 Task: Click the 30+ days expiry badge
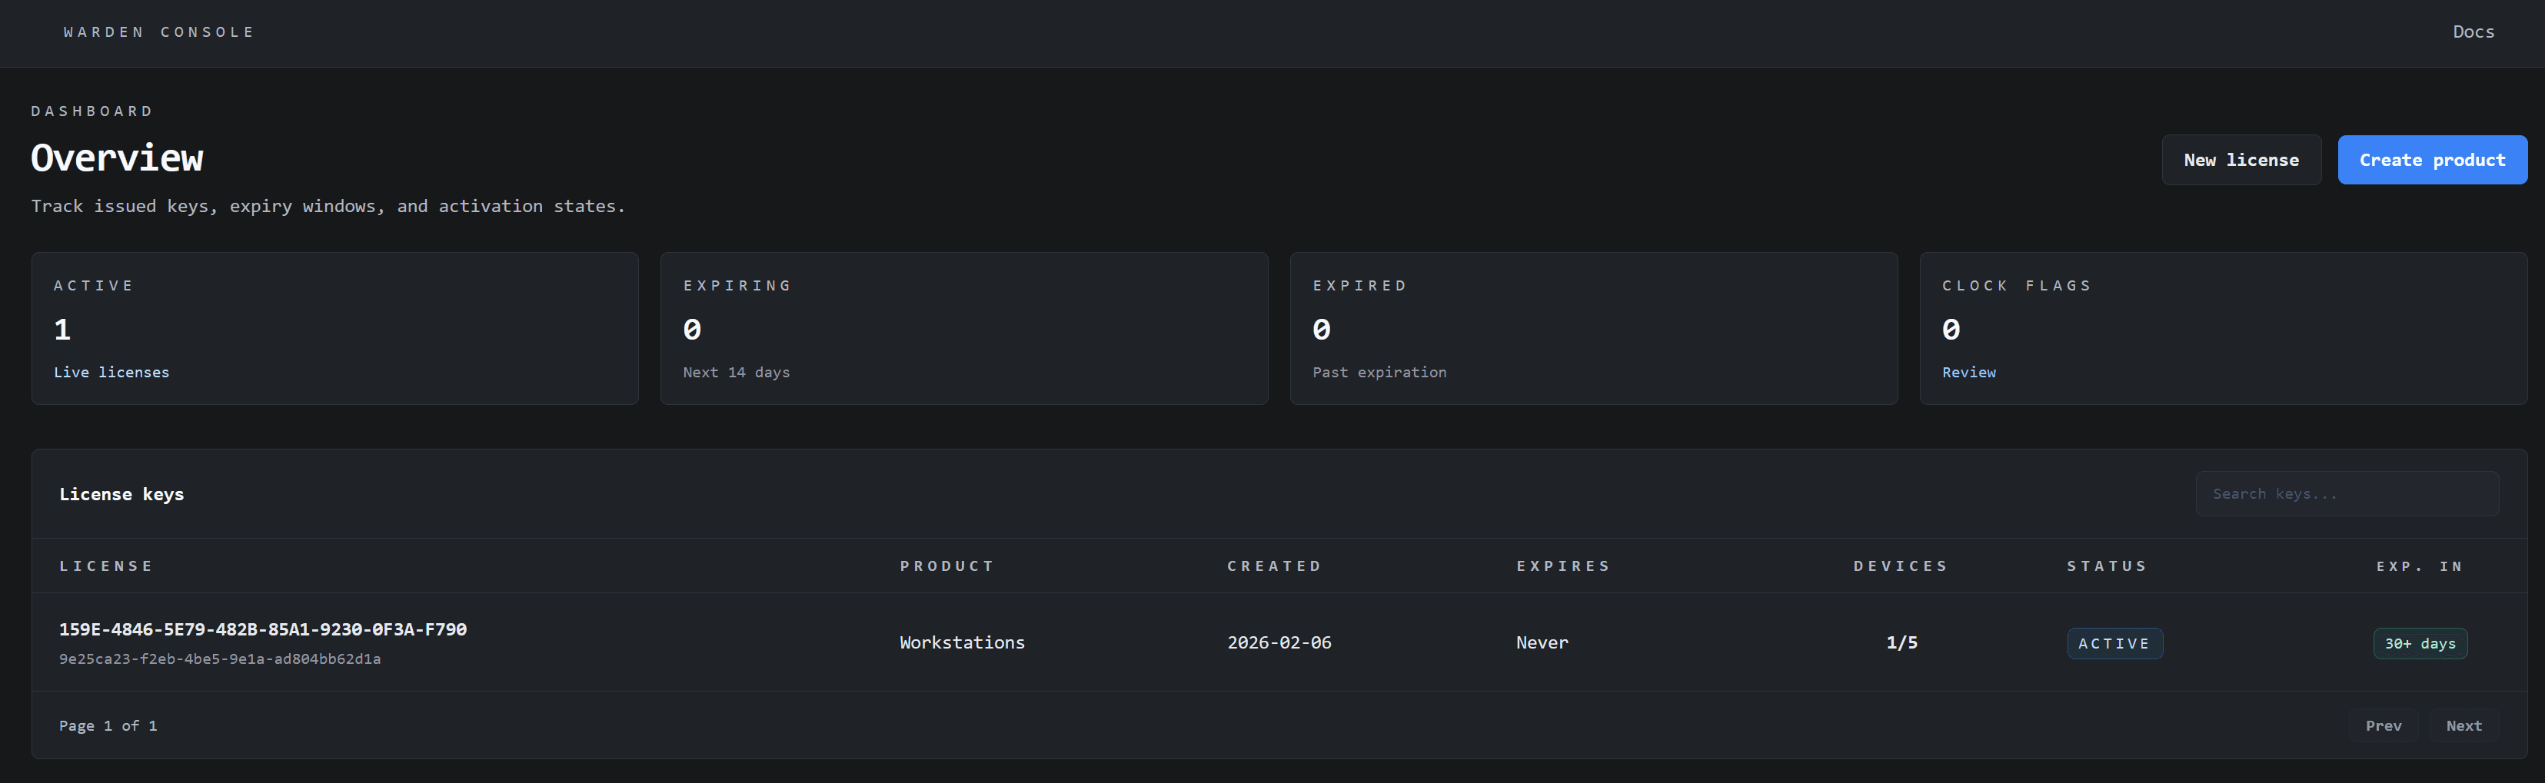[2420, 643]
